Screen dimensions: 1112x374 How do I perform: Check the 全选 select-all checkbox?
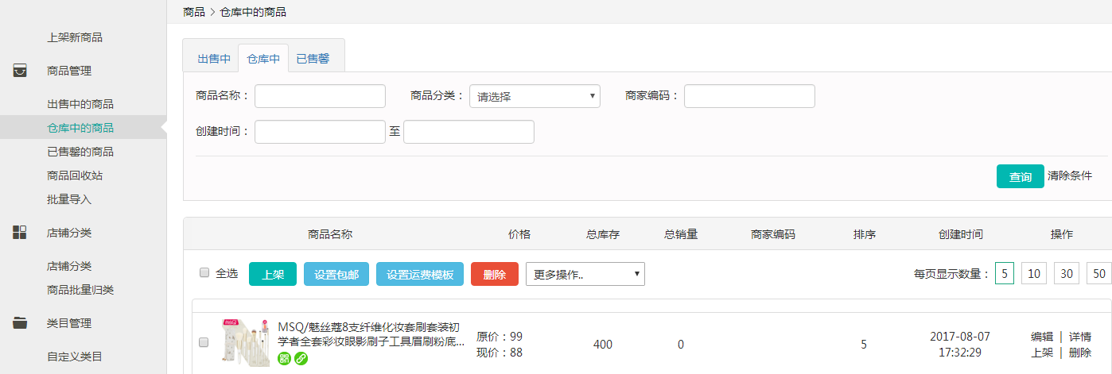click(x=204, y=273)
